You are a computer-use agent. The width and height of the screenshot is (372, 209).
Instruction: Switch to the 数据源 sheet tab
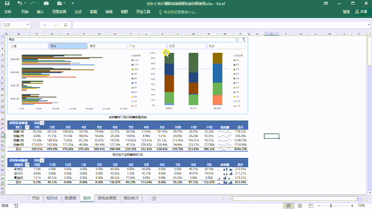pyautogui.click(x=70, y=198)
